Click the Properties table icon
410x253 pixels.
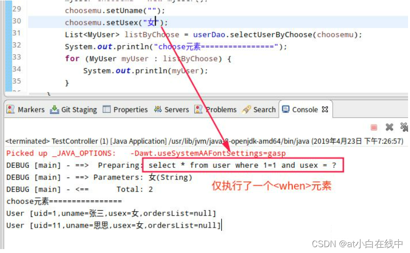click(x=107, y=109)
